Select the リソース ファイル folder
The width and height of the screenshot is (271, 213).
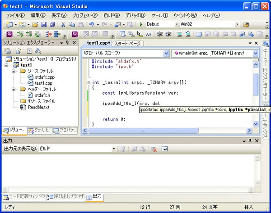click(x=41, y=101)
